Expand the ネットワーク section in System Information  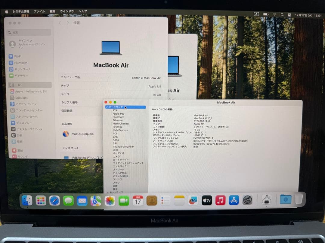107,192
